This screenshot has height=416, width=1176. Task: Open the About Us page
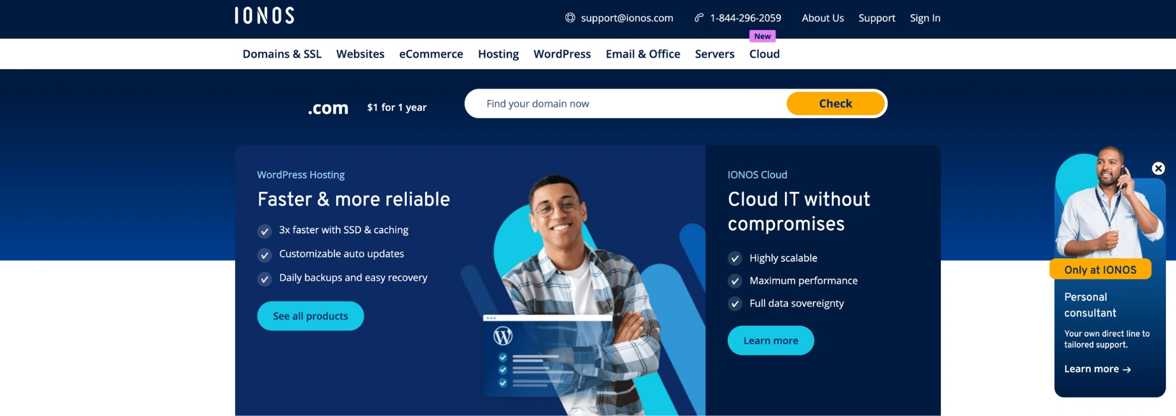[823, 18]
